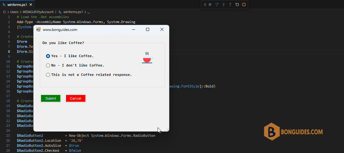Image resolution: width=344 pixels, height=153 pixels.
Task: Minimize the www.bonguides.com dialog
Action: click(x=134, y=29)
